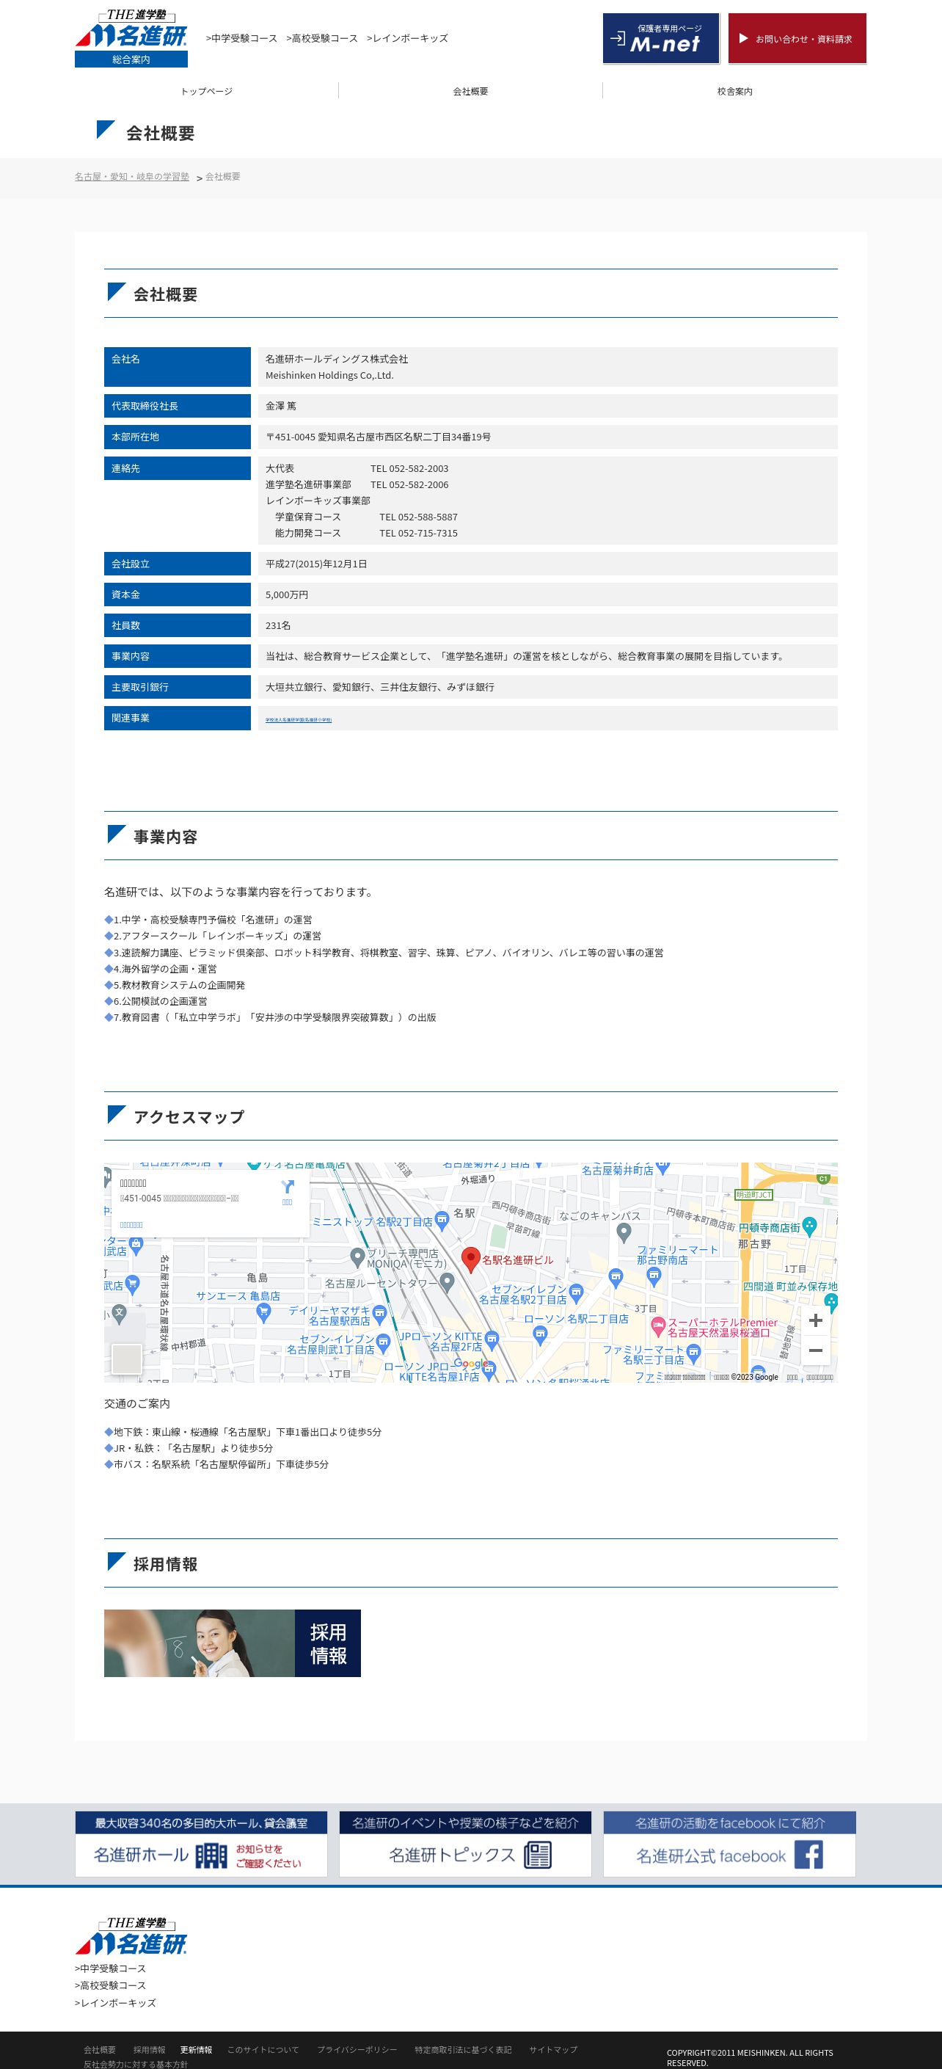Image resolution: width=942 pixels, height=2069 pixels.
Task: Select the 校舎案内 nav tab
Action: pos(735,91)
